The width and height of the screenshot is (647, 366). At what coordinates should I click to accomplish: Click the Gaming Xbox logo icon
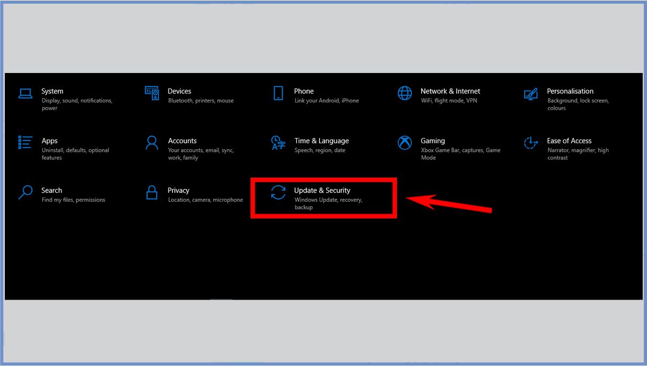click(405, 143)
